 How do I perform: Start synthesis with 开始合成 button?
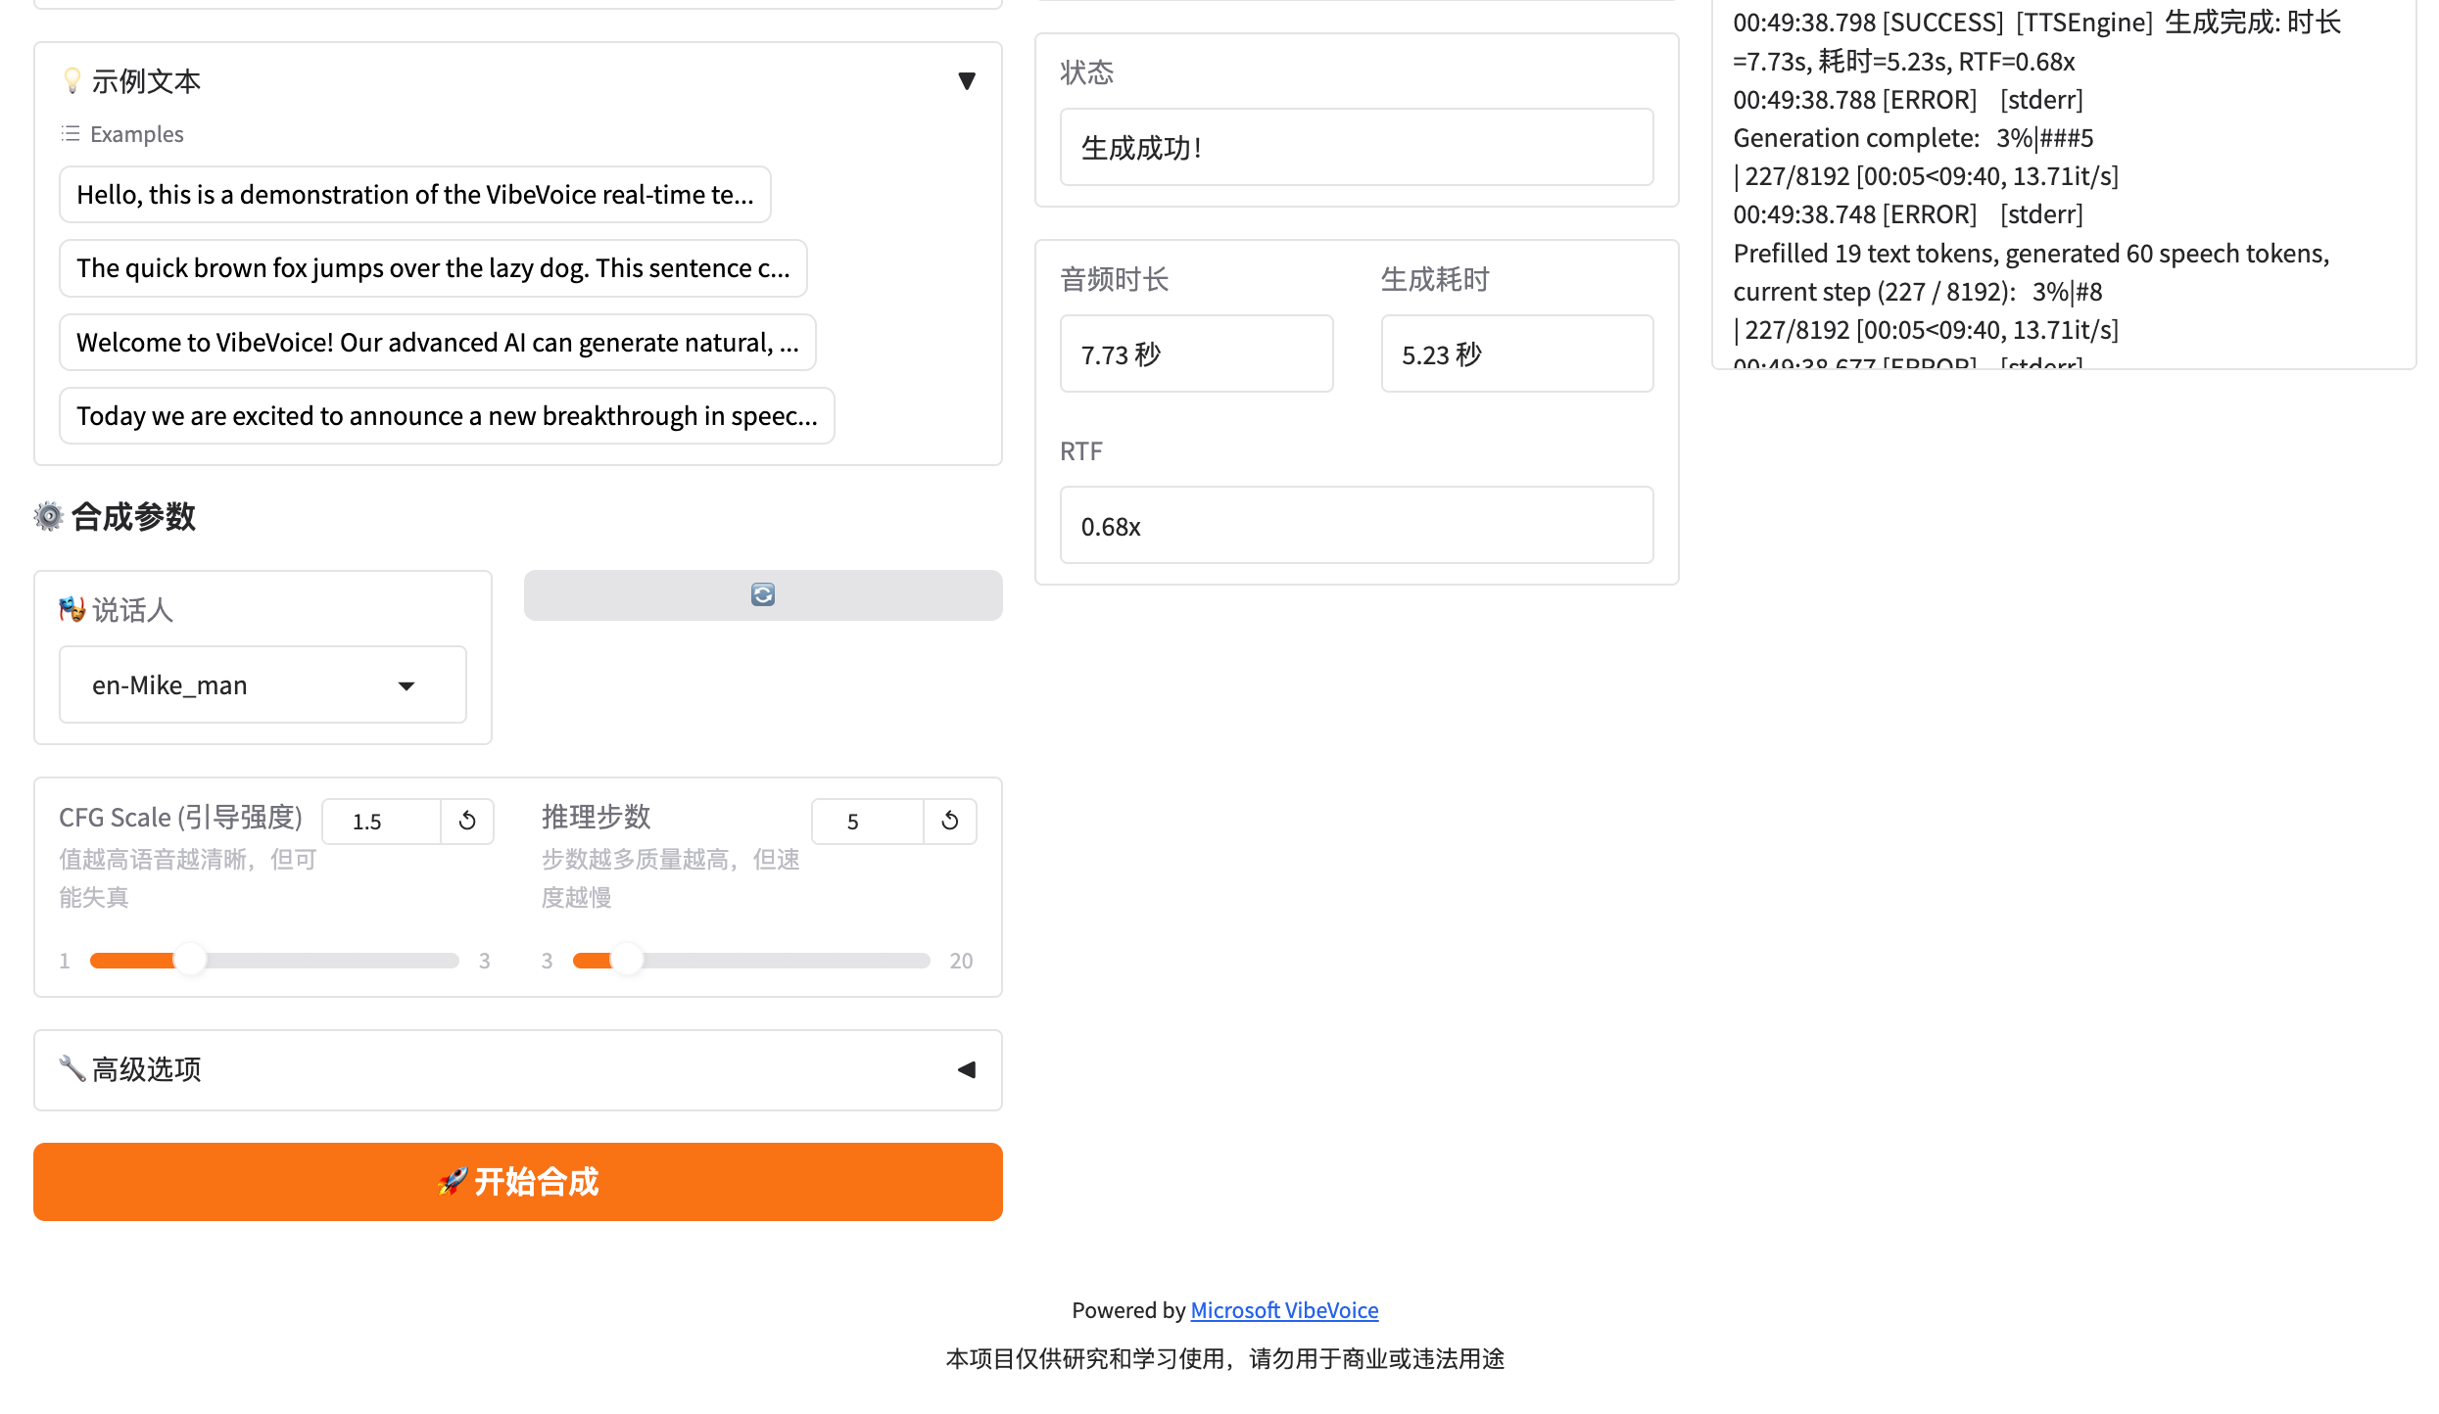point(517,1181)
